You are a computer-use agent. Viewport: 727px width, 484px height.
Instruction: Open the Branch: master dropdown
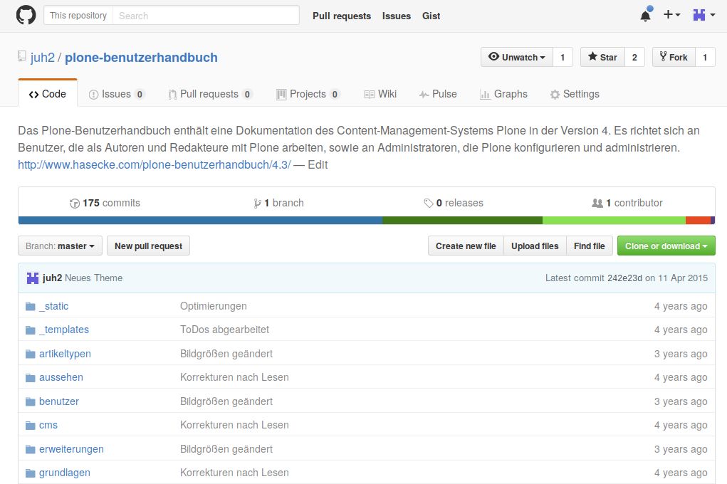click(59, 246)
